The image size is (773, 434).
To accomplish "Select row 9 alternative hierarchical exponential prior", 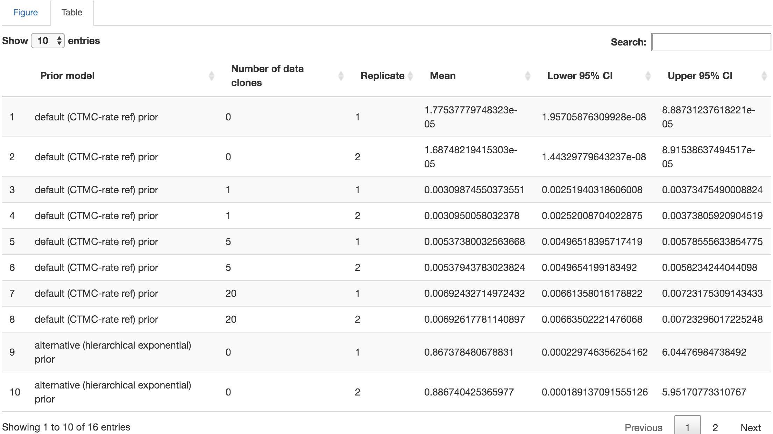I will [113, 352].
